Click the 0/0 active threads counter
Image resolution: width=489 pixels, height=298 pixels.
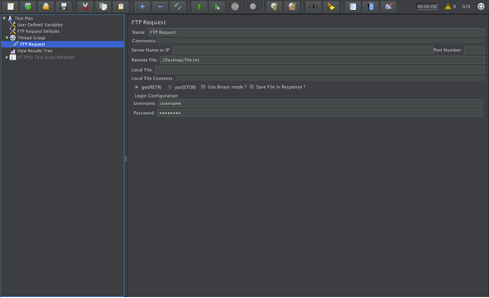(466, 7)
